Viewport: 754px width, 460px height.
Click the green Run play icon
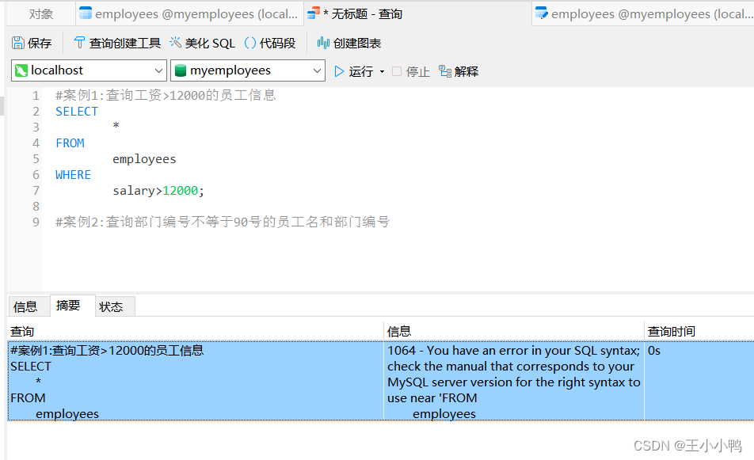(x=339, y=71)
